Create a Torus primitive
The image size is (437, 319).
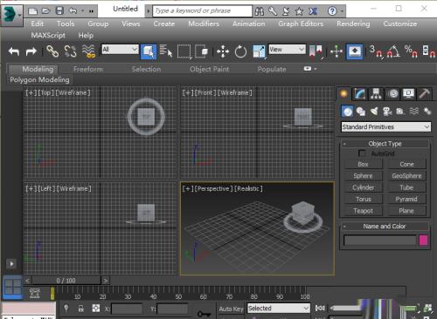(363, 199)
